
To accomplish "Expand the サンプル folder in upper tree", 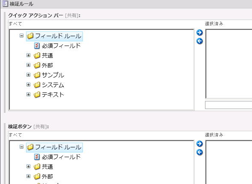I will coord(29,75).
